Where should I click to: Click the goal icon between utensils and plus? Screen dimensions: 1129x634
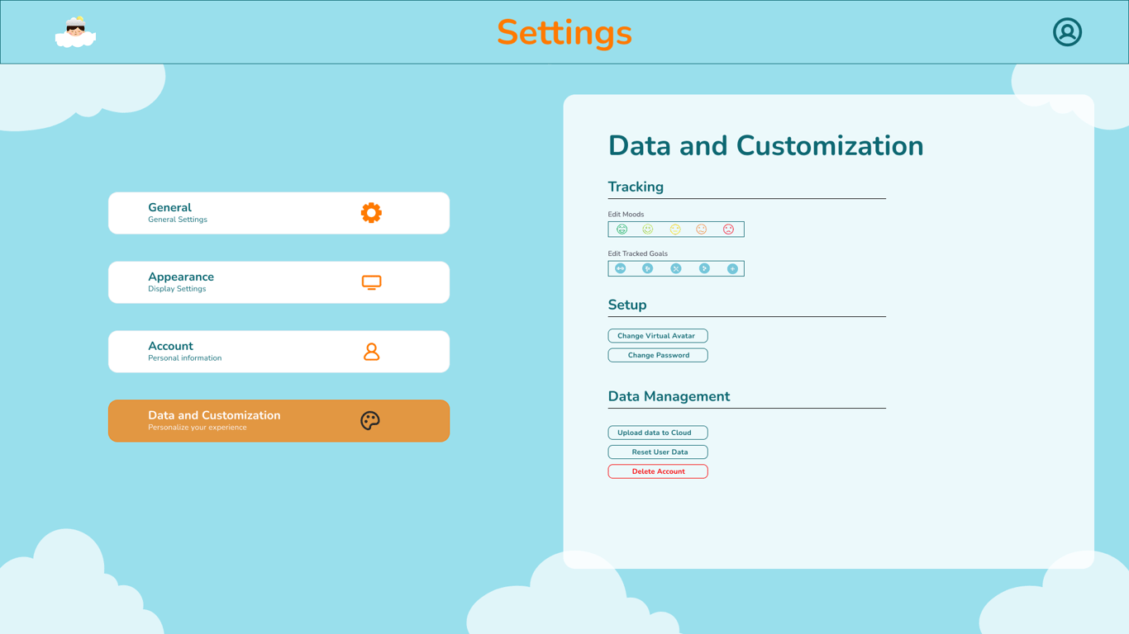[x=704, y=268]
